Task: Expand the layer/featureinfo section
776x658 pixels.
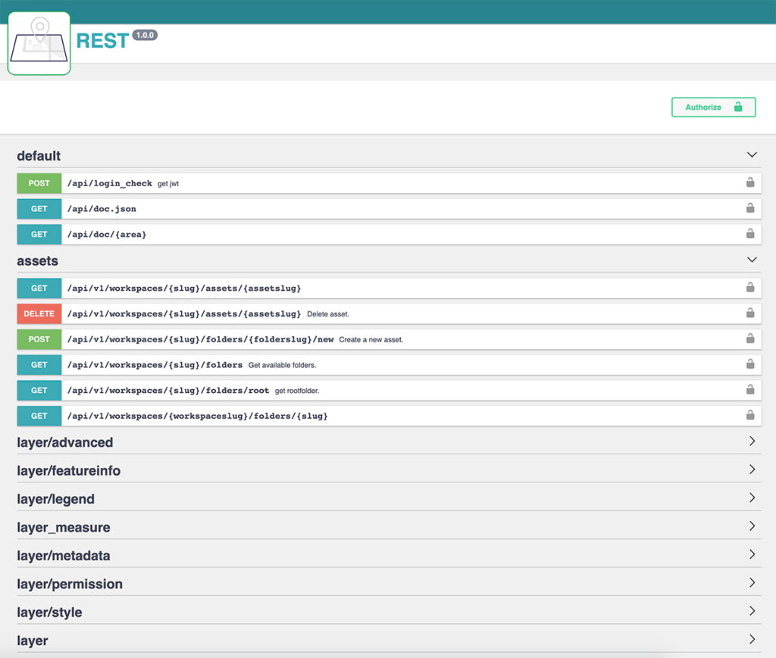Action: (751, 470)
